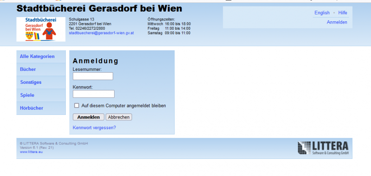Focus the Kennwort password field
This screenshot has width=371, height=176.
pos(94,94)
